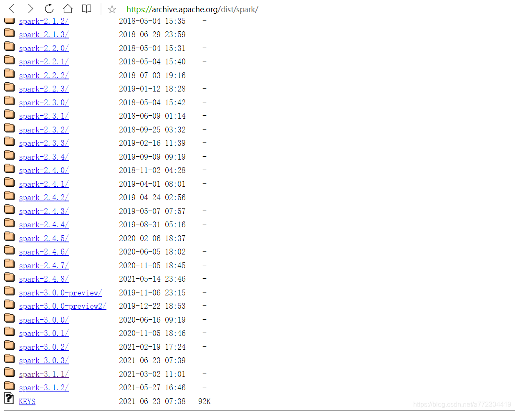This screenshot has width=515, height=412.
Task: Open the spark-3.0.2/ directory link
Action: click(44, 347)
